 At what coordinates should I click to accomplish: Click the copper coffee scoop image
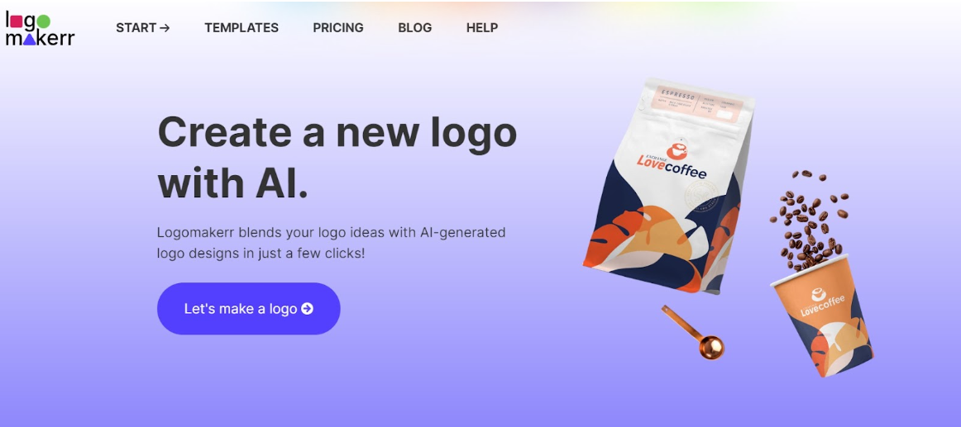point(693,332)
